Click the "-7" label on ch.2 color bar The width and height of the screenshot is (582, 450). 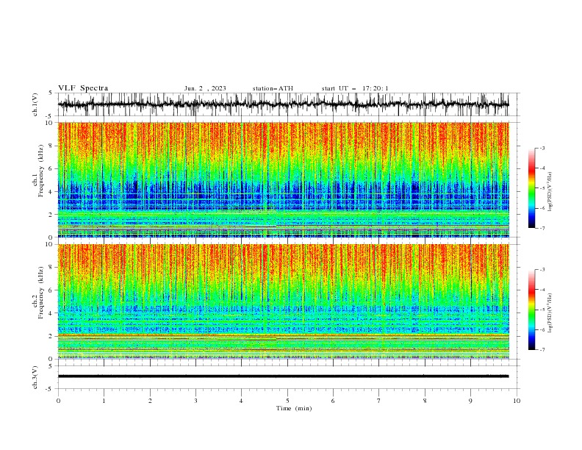point(542,350)
